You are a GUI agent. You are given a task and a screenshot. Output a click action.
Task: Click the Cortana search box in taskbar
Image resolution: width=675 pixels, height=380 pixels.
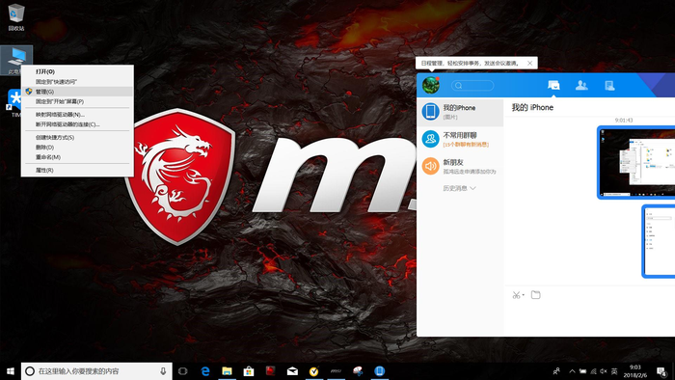pyautogui.click(x=96, y=371)
